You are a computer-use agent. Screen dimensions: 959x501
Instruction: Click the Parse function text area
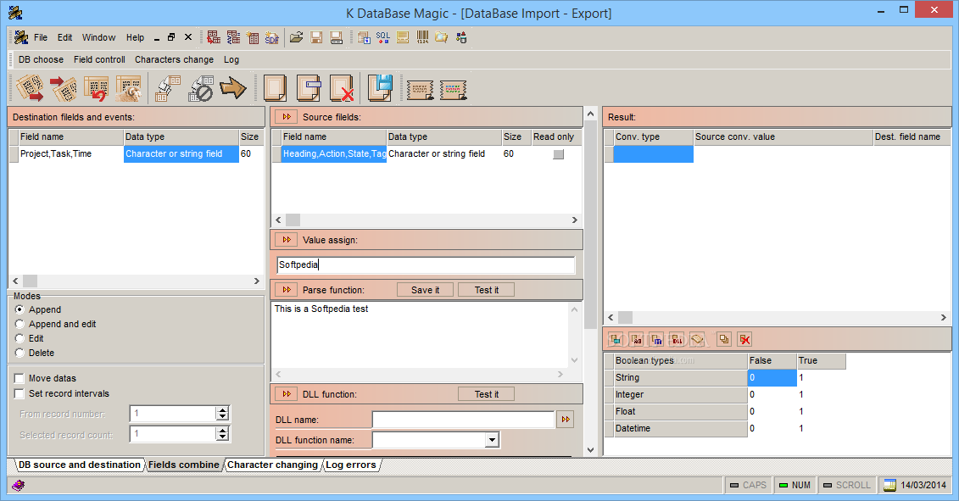421,334
